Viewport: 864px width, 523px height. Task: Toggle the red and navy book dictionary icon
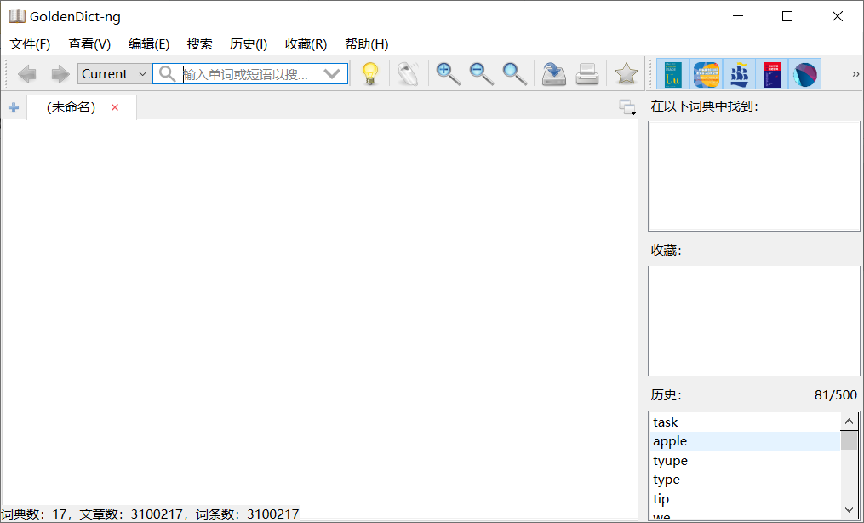772,74
